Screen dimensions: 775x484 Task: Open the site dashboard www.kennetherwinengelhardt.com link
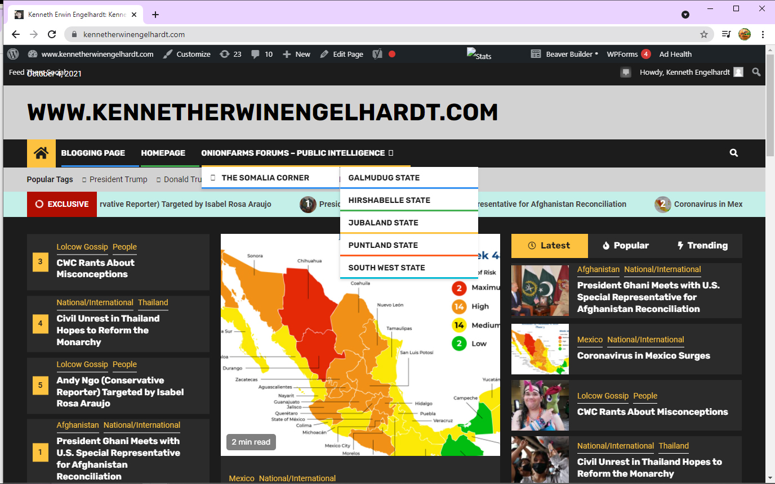pyautogui.click(x=91, y=54)
